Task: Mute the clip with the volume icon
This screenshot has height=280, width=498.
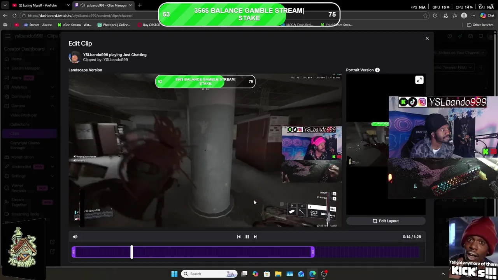Action: [x=75, y=236]
